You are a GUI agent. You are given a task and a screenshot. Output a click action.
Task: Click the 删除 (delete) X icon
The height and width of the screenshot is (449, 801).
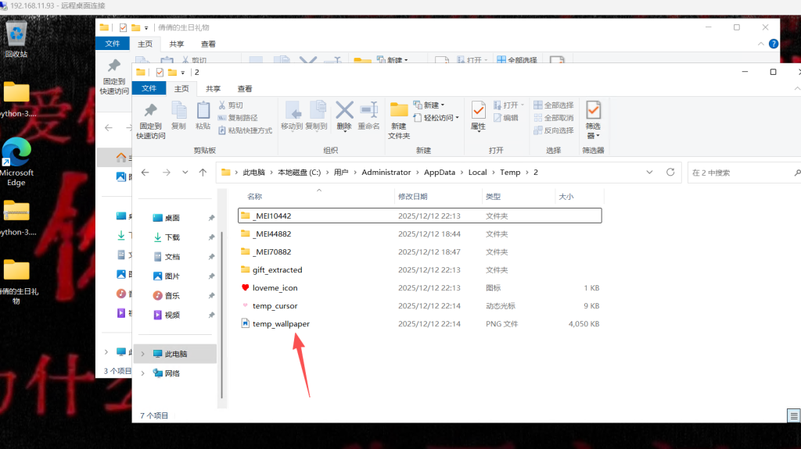(x=344, y=112)
